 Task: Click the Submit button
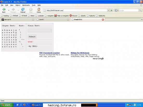click(32, 37)
